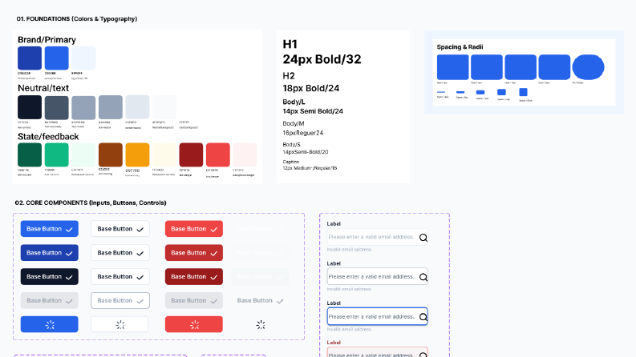The image size is (636, 357).
Task: Click the 'Spacing & Radii' title
Action: [460, 47]
